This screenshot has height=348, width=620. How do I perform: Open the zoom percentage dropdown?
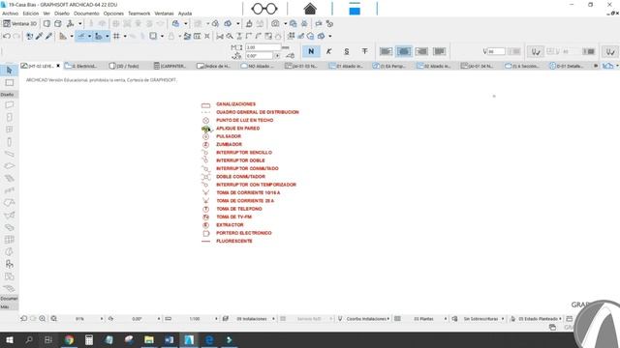pos(102,319)
